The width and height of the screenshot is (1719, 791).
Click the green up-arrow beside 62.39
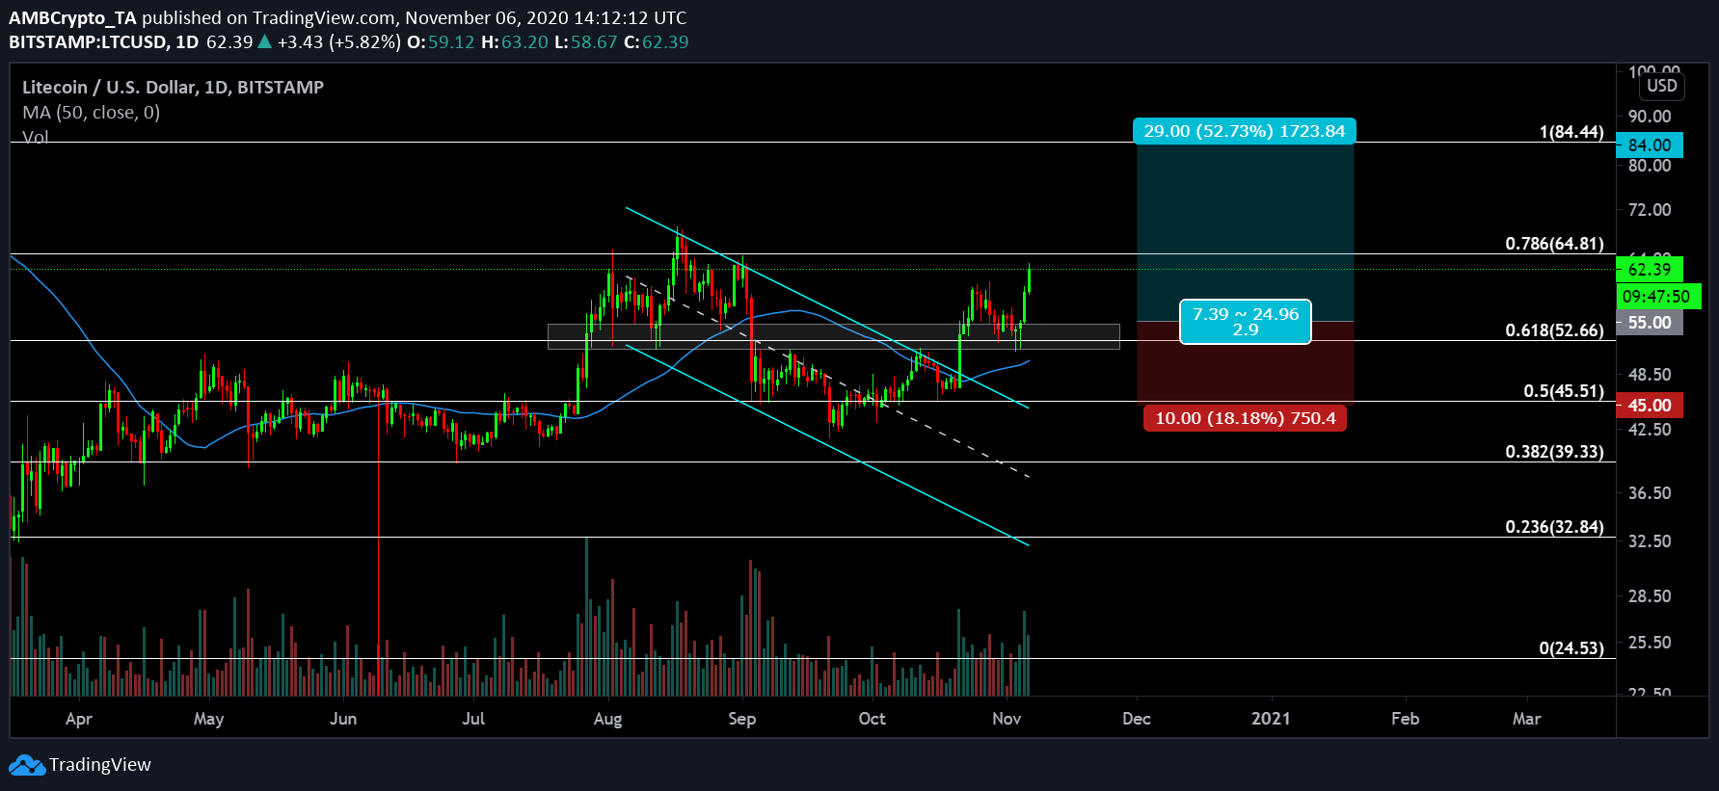point(265,41)
